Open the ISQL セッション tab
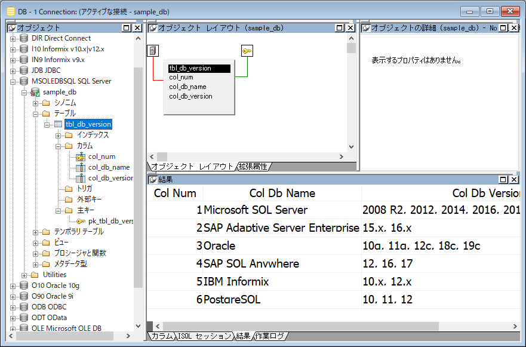 pyautogui.click(x=204, y=336)
